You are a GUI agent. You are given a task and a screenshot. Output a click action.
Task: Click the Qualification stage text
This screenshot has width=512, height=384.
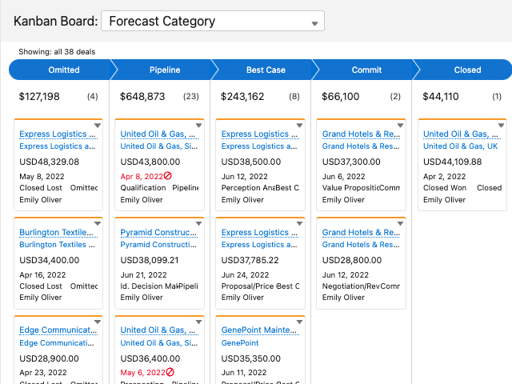coord(143,188)
